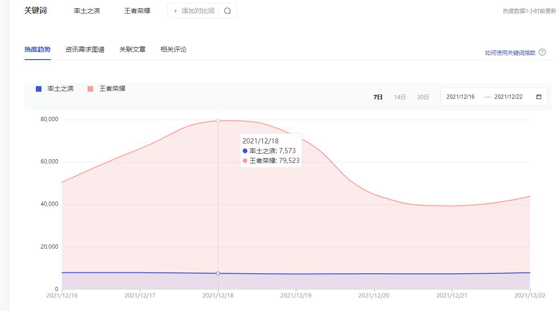The image size is (559, 311).
Task: Select the 7日 time range
Action: tap(377, 96)
